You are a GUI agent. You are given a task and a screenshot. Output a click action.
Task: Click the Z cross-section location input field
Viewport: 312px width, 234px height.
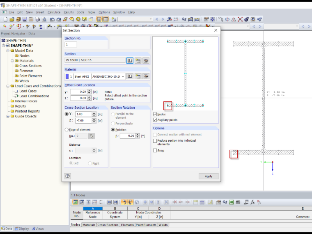(x=84, y=121)
